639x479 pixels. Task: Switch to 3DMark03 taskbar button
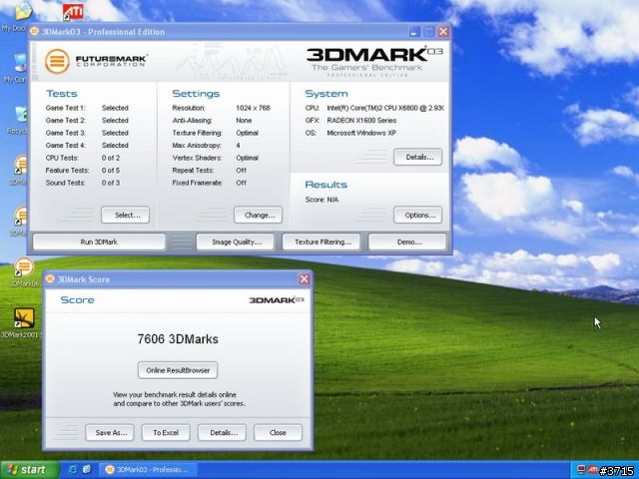click(x=149, y=470)
